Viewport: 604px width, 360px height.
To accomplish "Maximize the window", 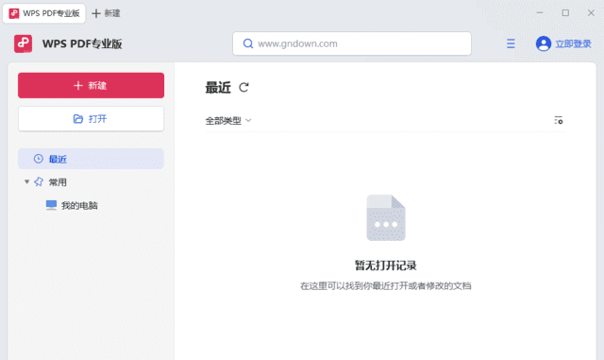I will [x=565, y=12].
